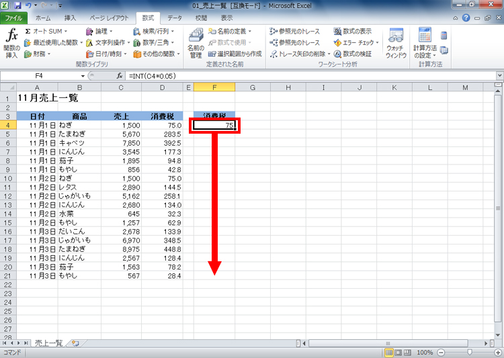504x358 pixels.
Task: Switch to the データ tab
Action: pos(175,18)
